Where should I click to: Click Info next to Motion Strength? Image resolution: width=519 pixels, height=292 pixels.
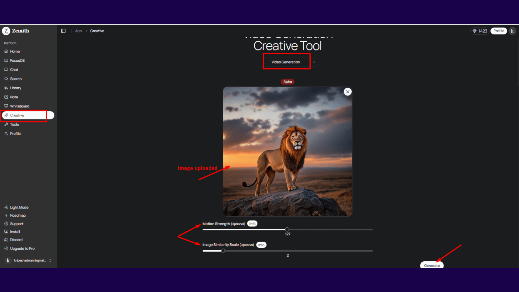click(x=252, y=224)
